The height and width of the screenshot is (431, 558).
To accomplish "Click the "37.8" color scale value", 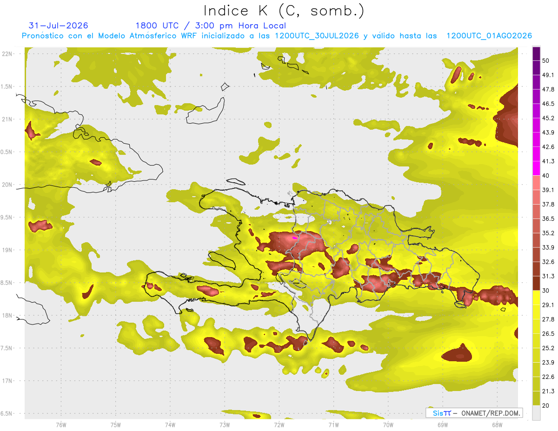I will pyautogui.click(x=548, y=204).
